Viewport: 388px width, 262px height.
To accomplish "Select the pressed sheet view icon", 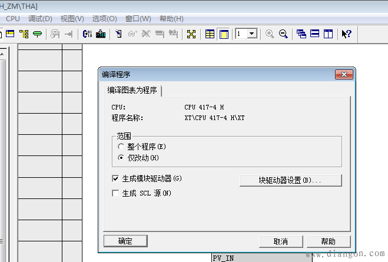I will pyautogui.click(x=224, y=34).
